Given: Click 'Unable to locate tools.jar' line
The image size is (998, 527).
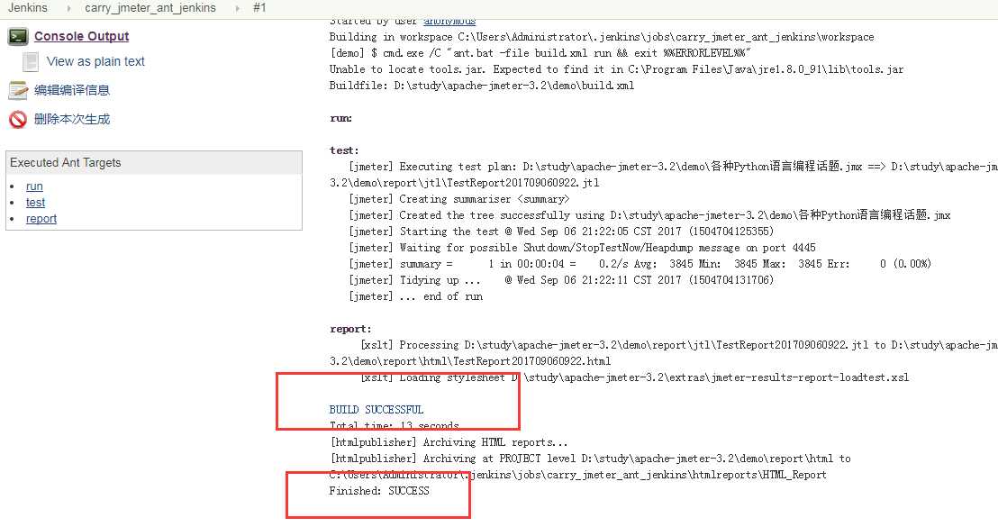Looking at the screenshot, I should pos(616,69).
